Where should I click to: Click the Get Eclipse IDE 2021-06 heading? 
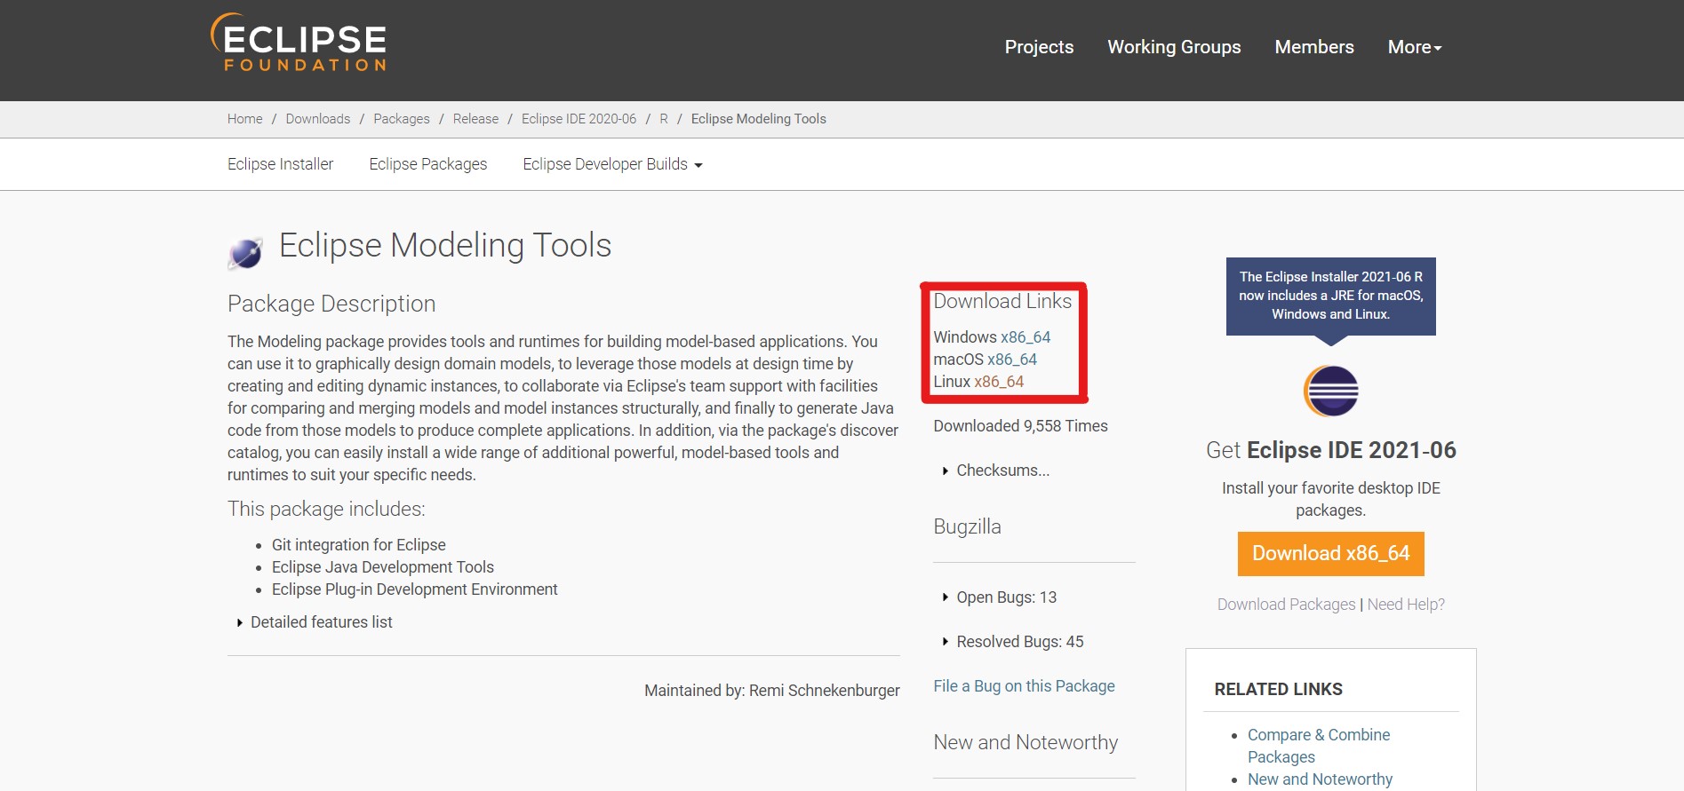coord(1330,450)
